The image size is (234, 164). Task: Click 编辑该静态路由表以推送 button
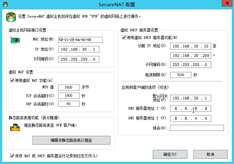pyautogui.click(x=71, y=140)
